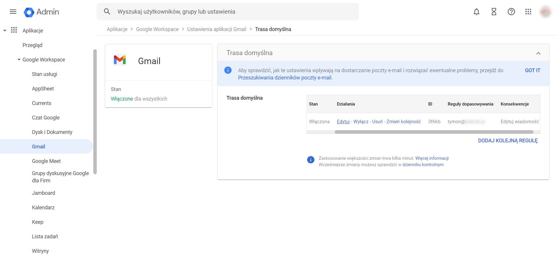The image size is (557, 258).
Task: Open Kalendarz in the sidebar
Action: [x=43, y=208]
